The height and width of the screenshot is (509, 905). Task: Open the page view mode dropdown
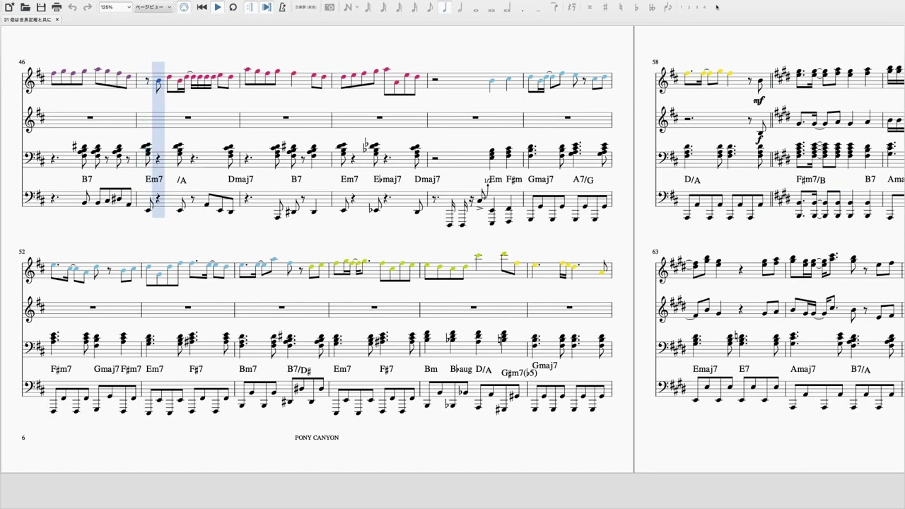tap(153, 7)
